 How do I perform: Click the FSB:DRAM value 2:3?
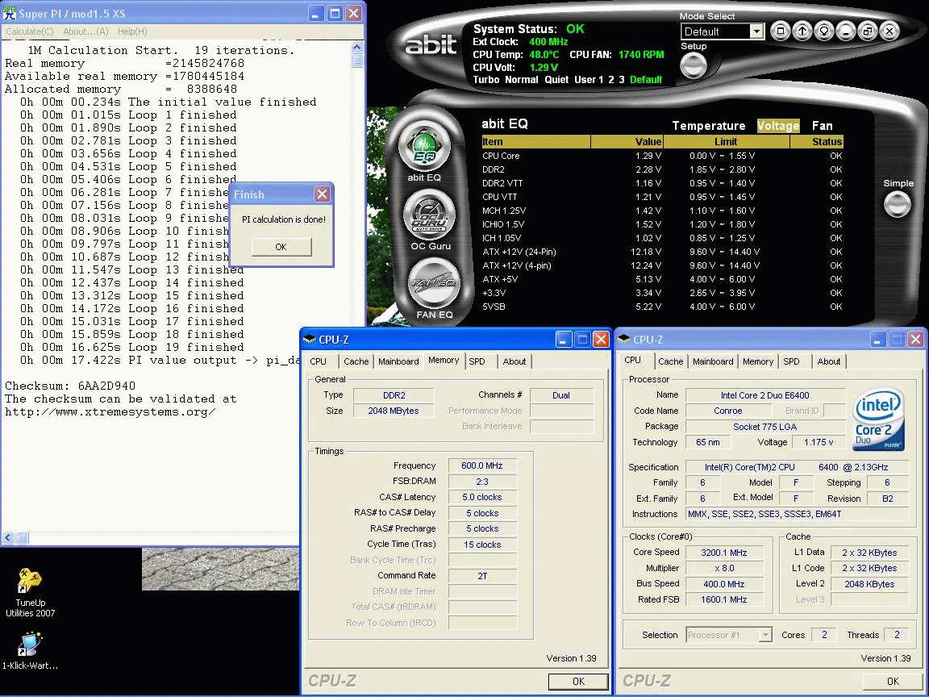pos(481,482)
